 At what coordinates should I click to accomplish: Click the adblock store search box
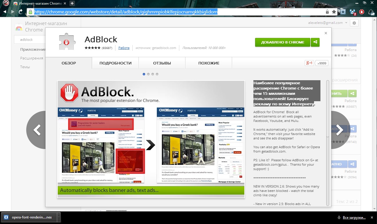[29, 39]
